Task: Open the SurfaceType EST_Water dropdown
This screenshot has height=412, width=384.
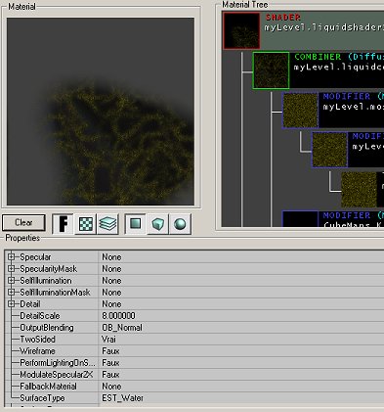Action: [x=241, y=398]
